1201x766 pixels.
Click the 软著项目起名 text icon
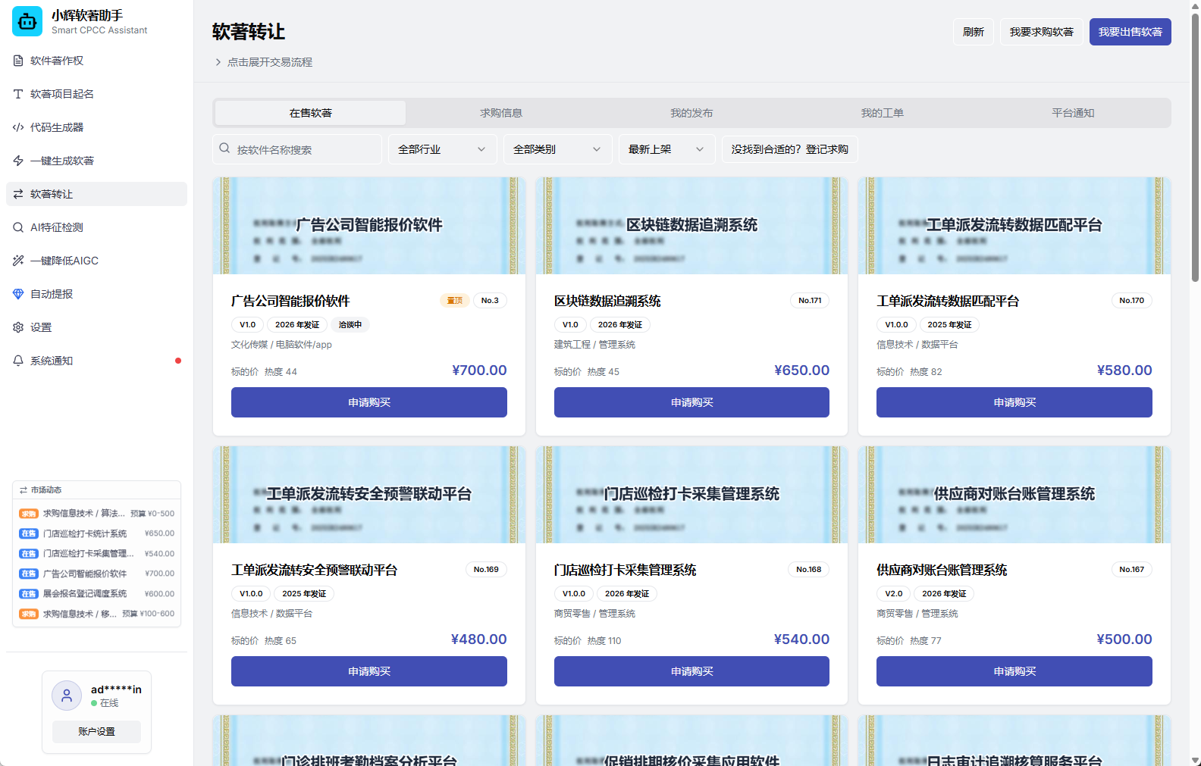point(18,94)
